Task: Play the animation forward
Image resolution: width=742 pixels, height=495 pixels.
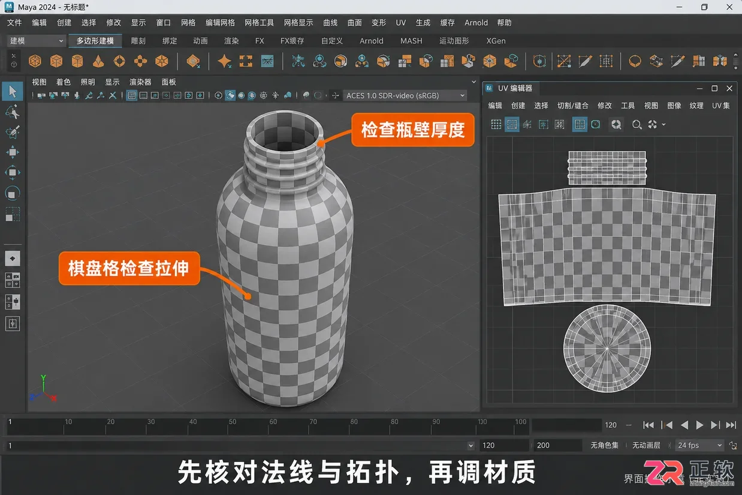Action: click(x=699, y=425)
